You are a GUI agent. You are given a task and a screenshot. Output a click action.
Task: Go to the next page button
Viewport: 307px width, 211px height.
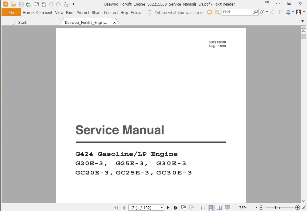point(168,208)
